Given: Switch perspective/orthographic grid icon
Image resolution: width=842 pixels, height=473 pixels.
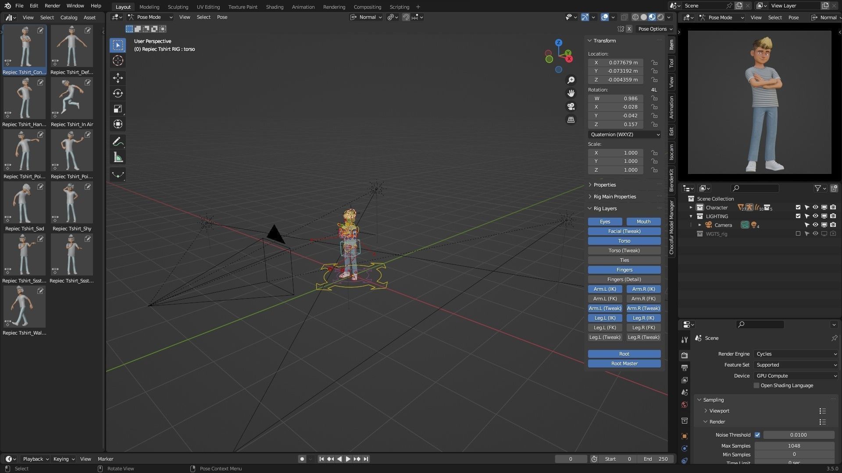Looking at the screenshot, I should click(x=571, y=120).
